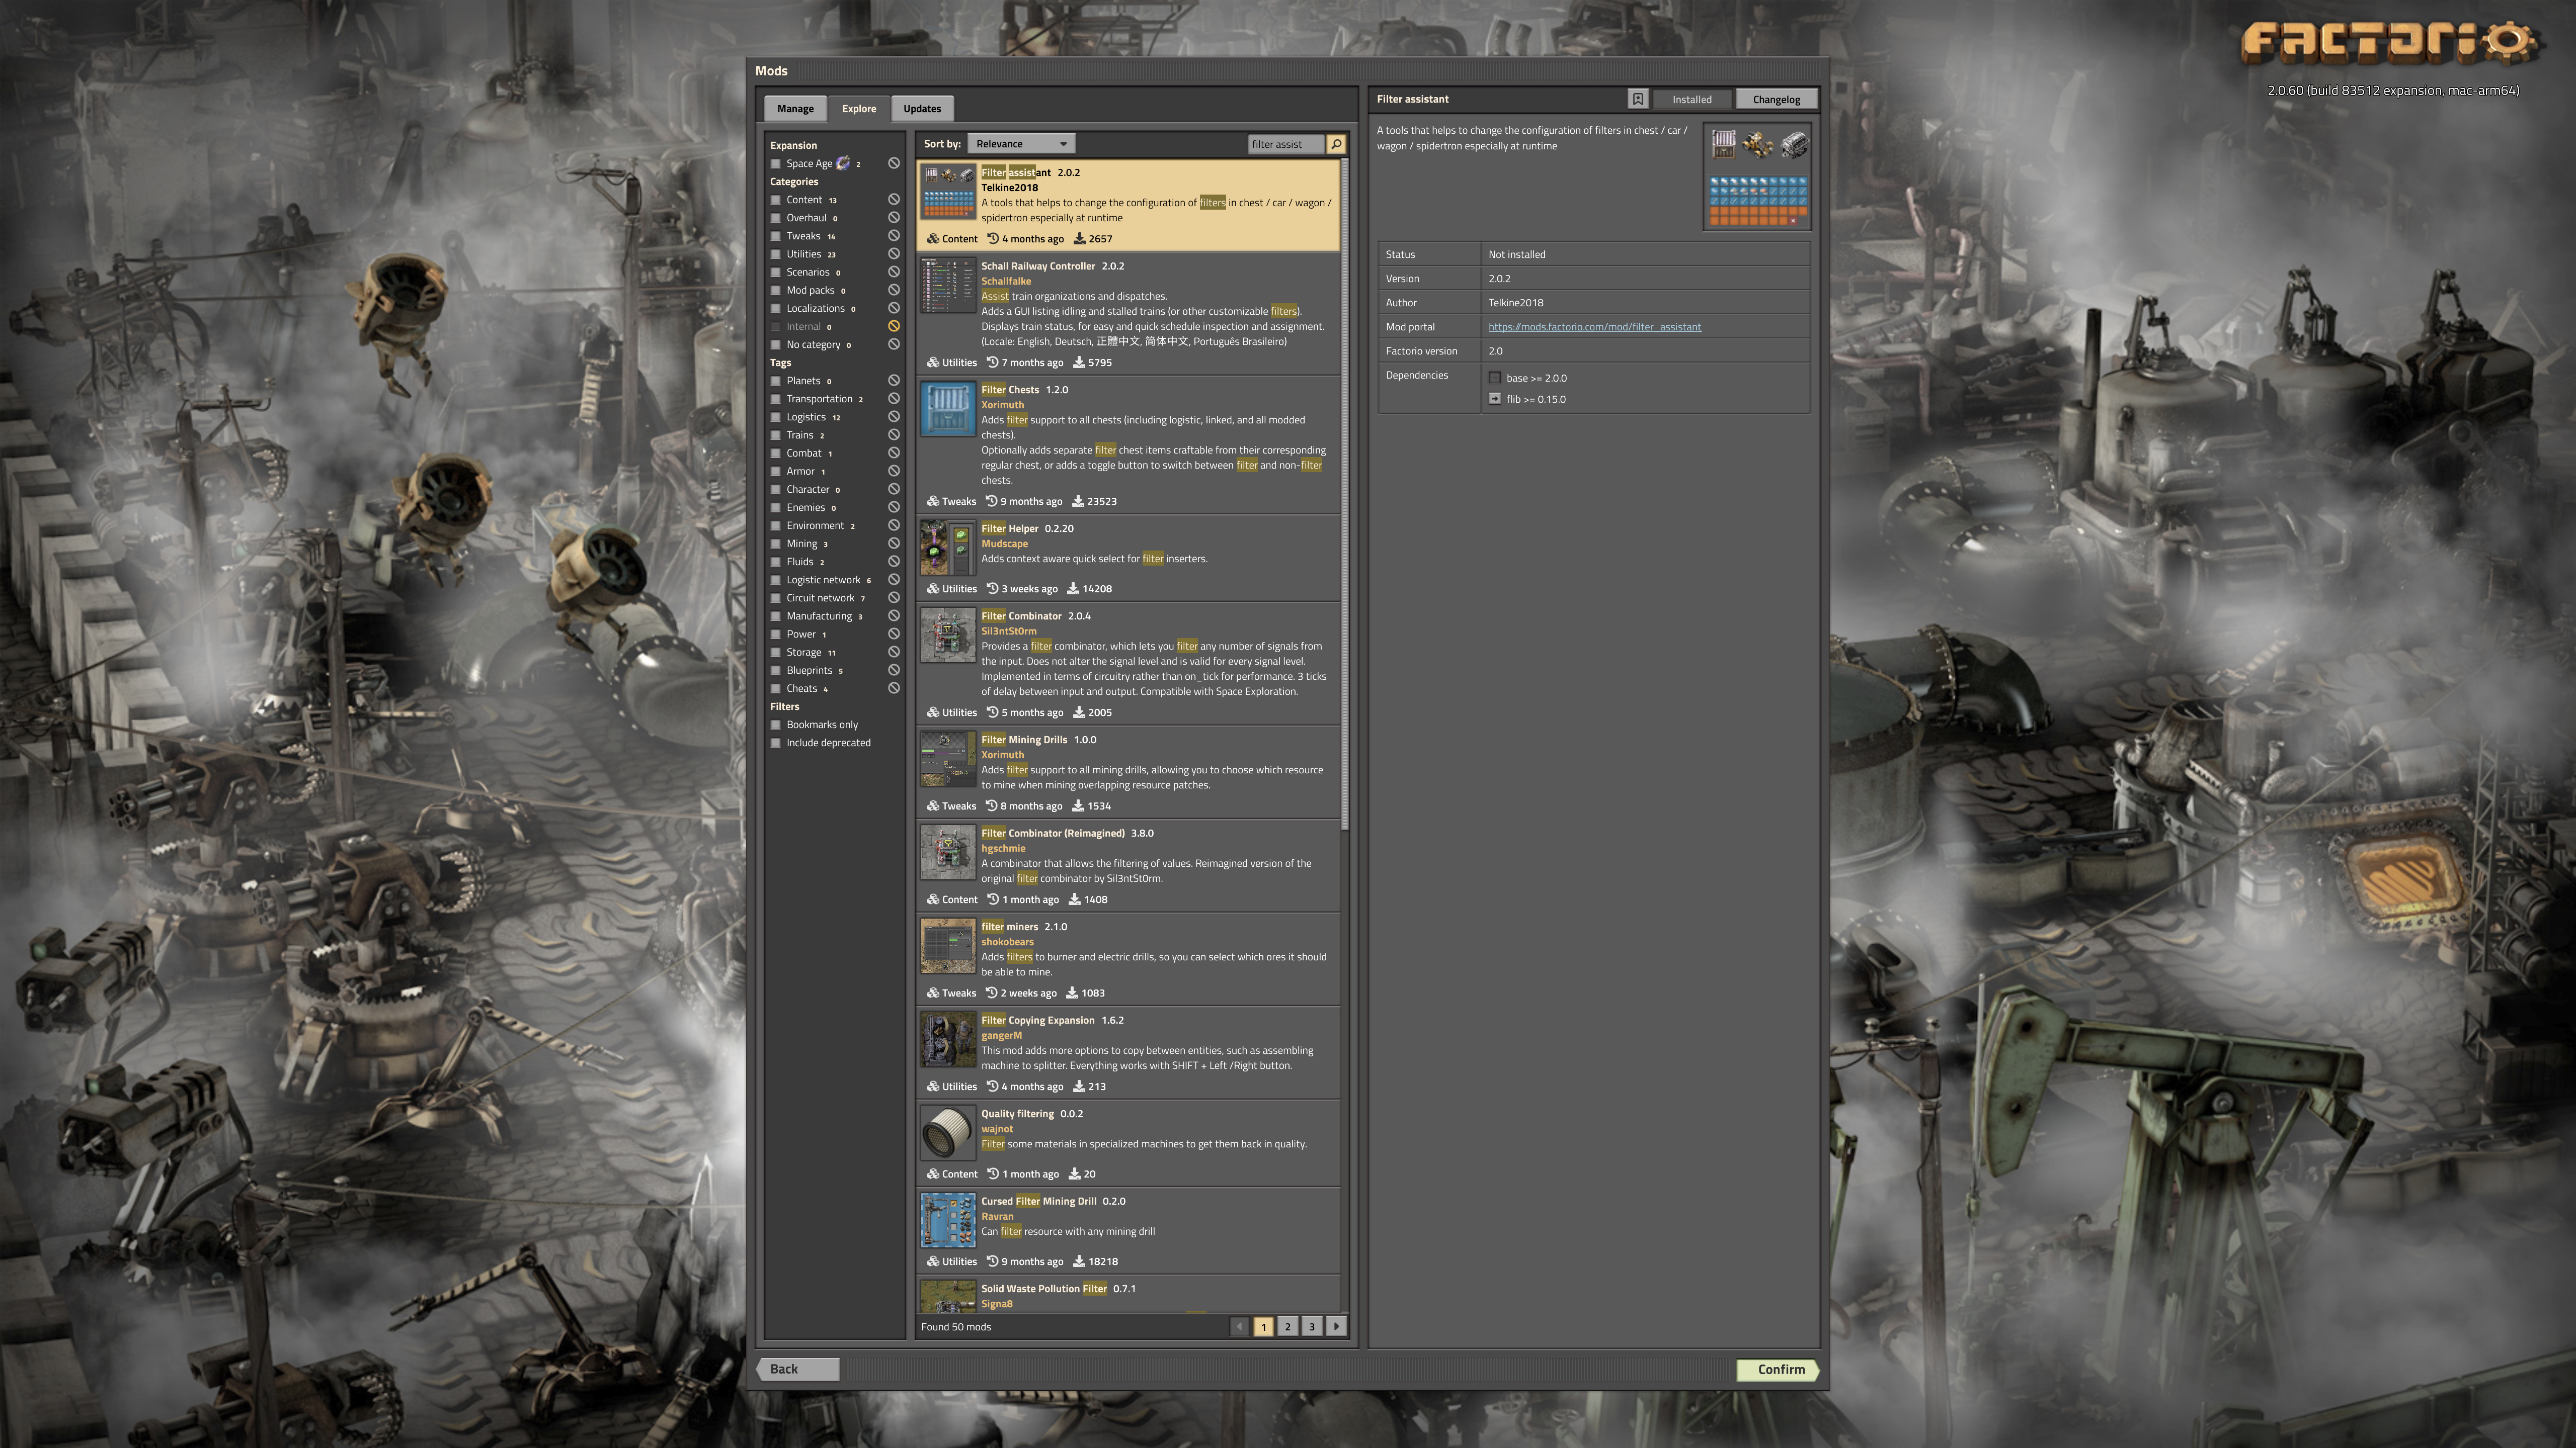Select the Filter Copying Expansion mod

pyautogui.click(x=1128, y=1052)
